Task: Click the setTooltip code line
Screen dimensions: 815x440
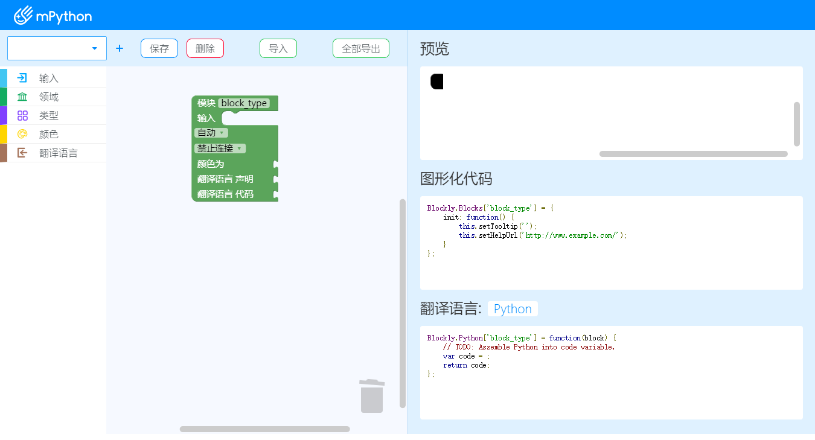Action: pyautogui.click(x=498, y=226)
